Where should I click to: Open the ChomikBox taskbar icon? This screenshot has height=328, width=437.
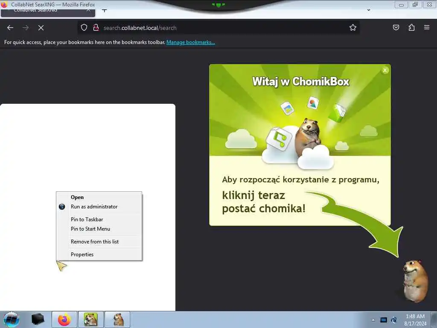click(x=90, y=319)
